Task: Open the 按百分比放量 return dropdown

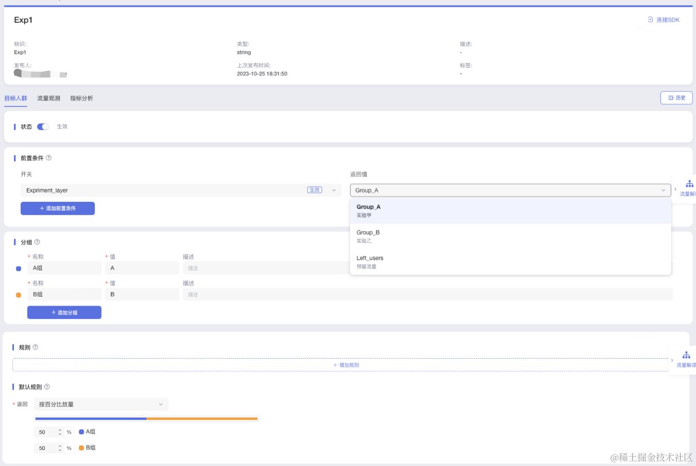Action: pos(101,404)
